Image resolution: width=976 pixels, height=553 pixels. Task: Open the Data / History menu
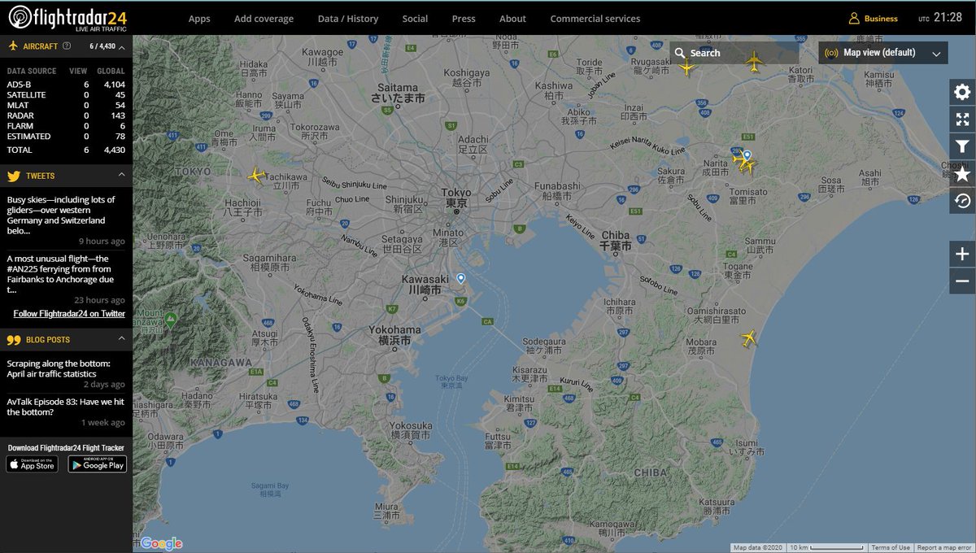point(348,18)
